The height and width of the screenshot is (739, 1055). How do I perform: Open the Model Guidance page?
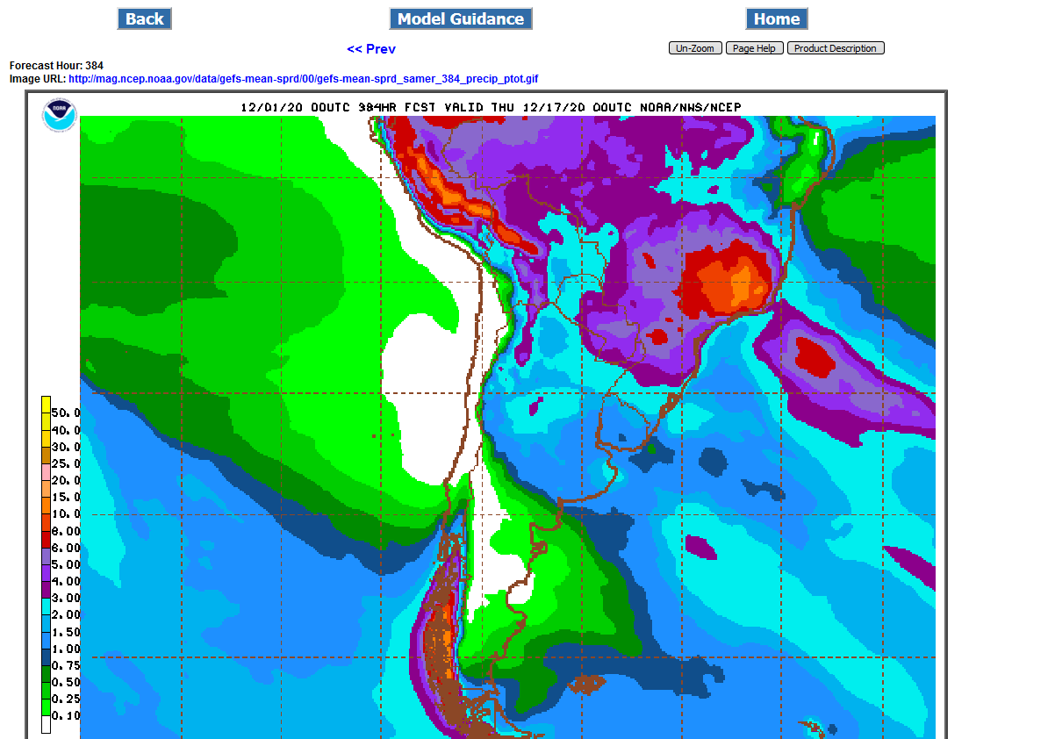[461, 18]
